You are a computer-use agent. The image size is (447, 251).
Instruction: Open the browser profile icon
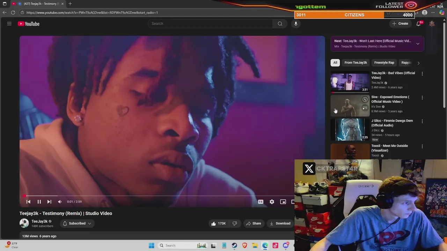tap(425, 13)
